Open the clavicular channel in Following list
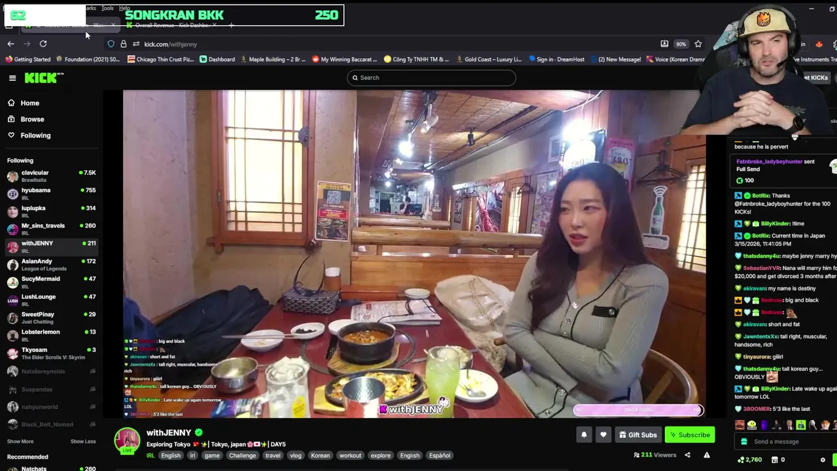The width and height of the screenshot is (837, 471). (51, 176)
